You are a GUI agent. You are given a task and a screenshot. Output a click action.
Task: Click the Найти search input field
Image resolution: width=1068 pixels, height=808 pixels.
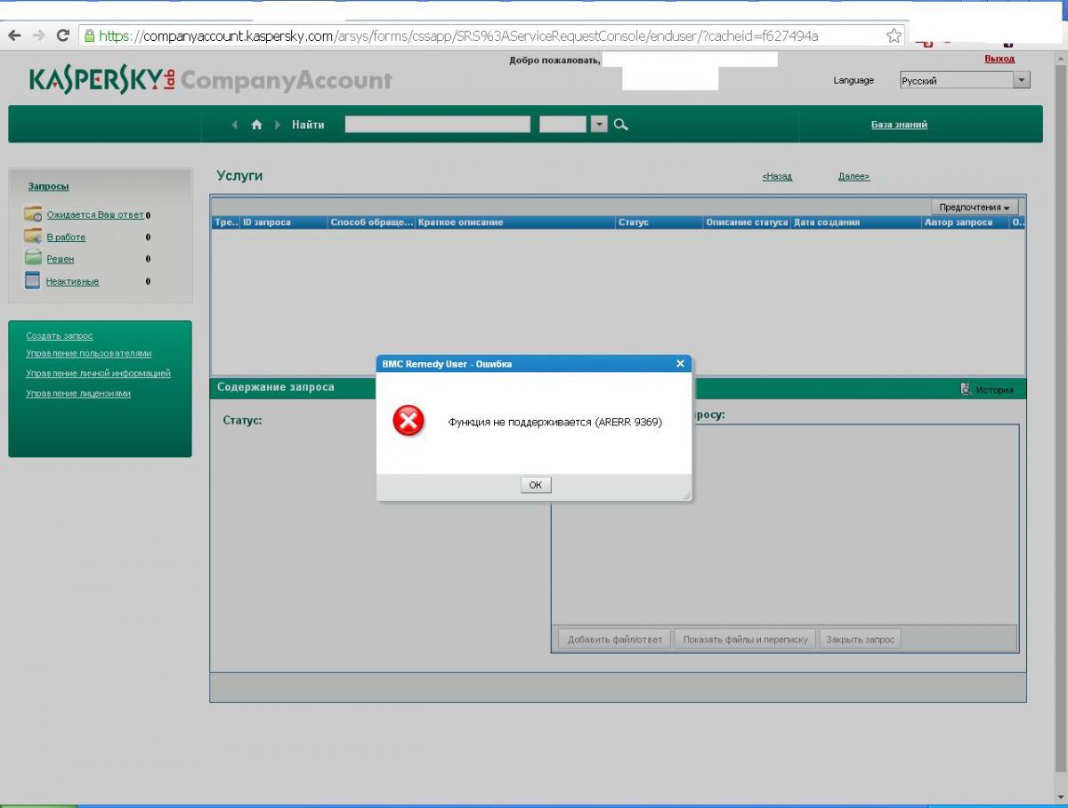click(x=437, y=125)
